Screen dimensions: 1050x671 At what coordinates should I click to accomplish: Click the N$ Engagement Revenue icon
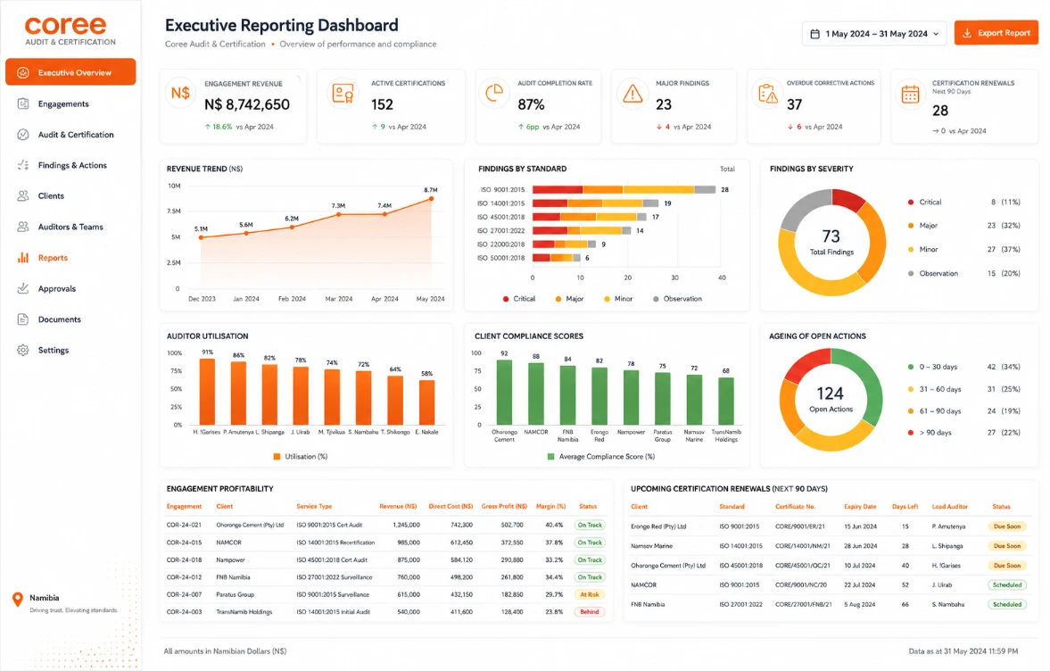(x=180, y=93)
